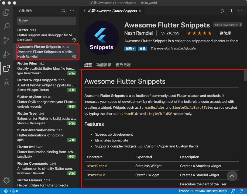The width and height of the screenshot is (247, 194).
Task: Open editor more actions ellipsis
Action: (x=240, y=11)
